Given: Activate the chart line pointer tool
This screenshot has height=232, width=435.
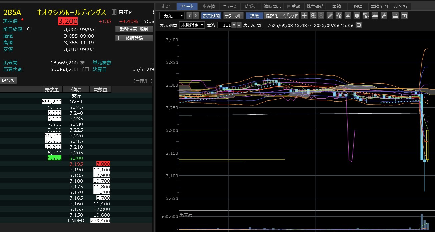Looking at the screenshot, I should (339, 16).
